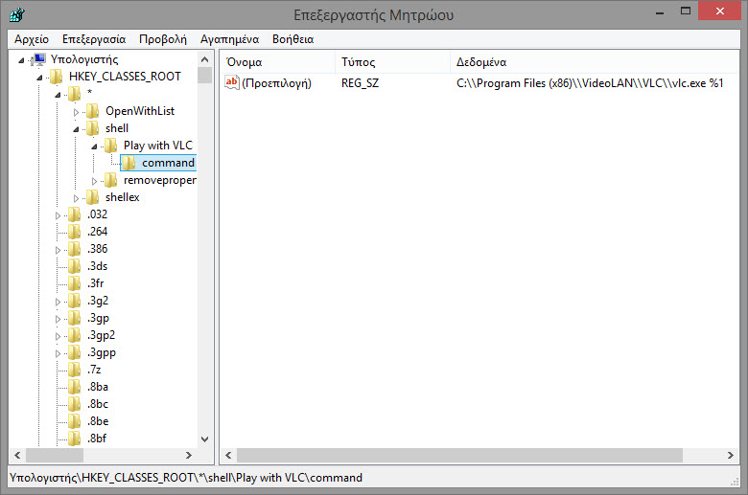Click the (Προεπιλογή) string value icon

(x=232, y=82)
